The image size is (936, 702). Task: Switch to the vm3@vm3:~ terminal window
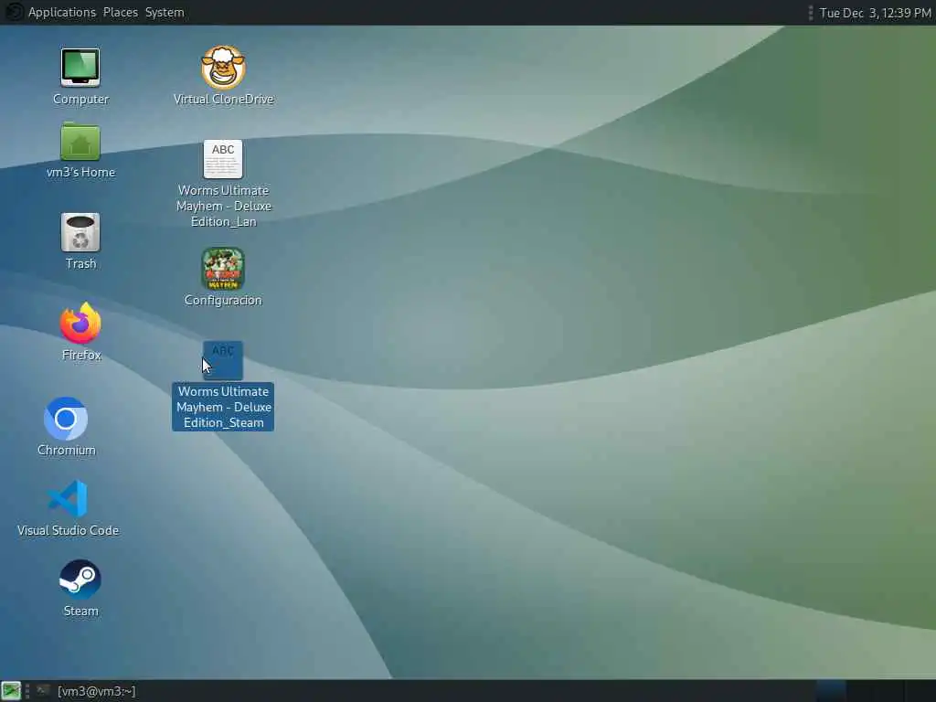pyautogui.click(x=86, y=691)
